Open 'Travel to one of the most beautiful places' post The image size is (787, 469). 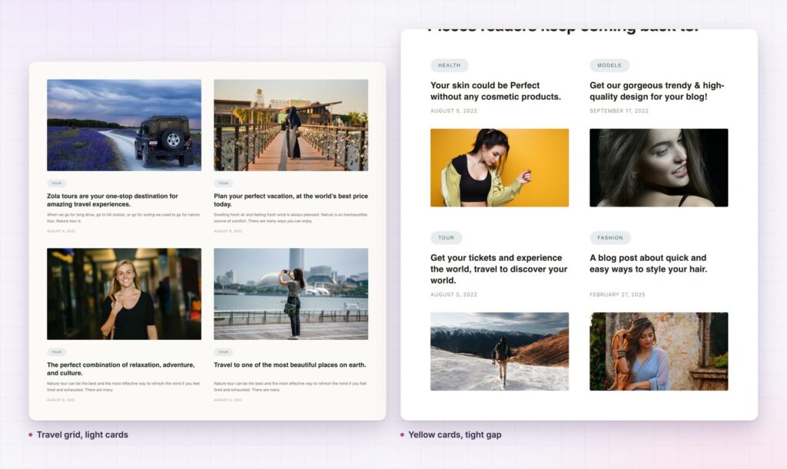coord(290,365)
